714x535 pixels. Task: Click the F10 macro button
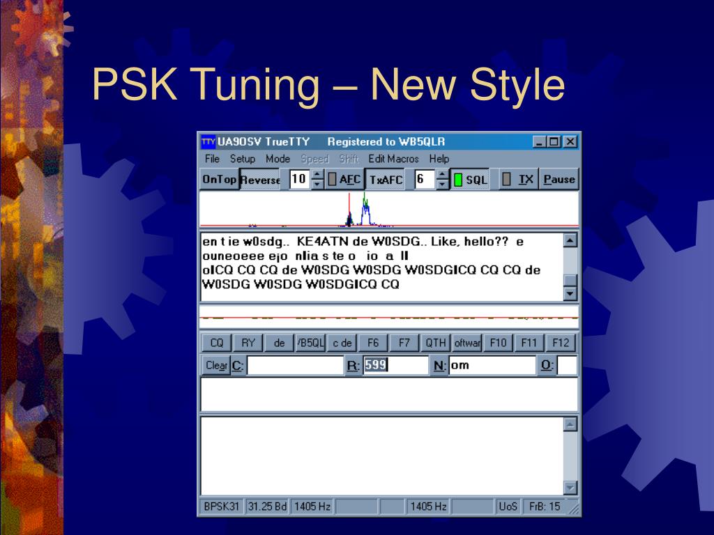coord(498,343)
